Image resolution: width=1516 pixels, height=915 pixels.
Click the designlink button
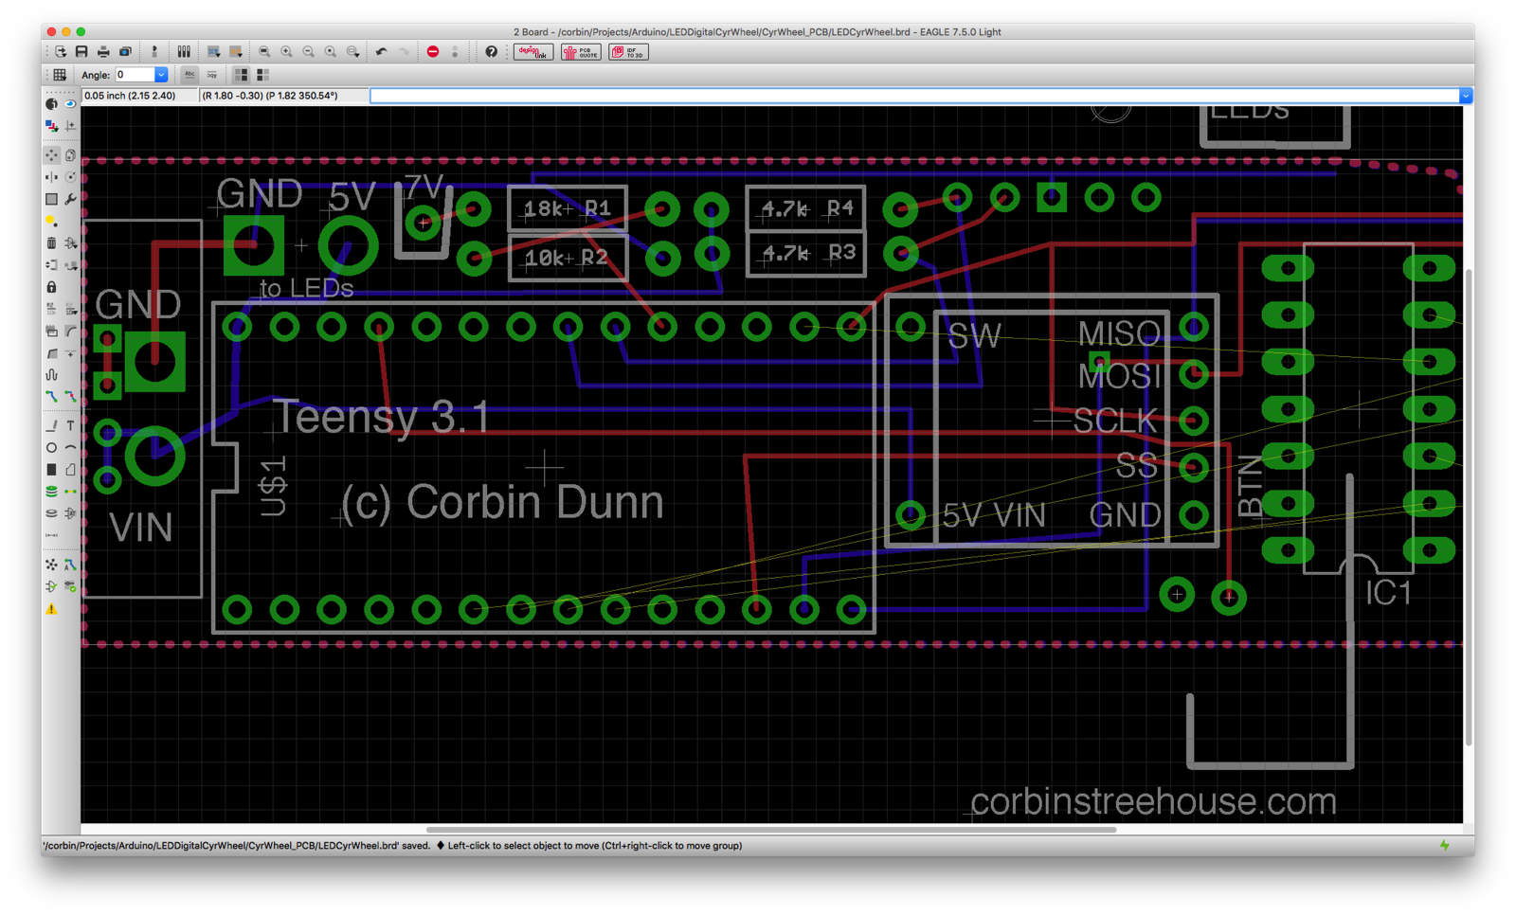(x=533, y=52)
